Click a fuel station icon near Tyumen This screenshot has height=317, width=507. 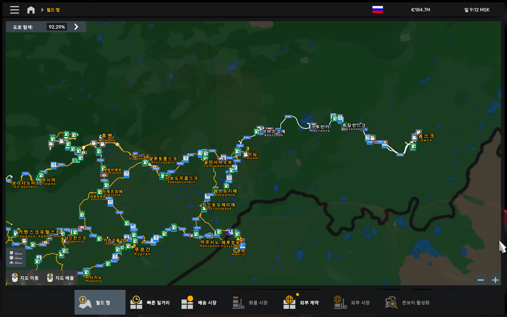coord(99,151)
